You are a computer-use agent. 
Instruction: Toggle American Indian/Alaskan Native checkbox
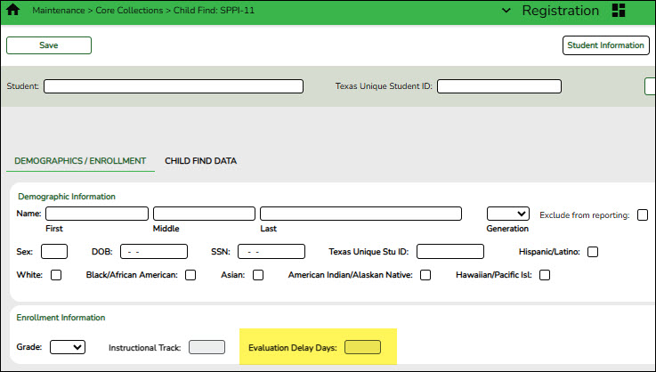coord(425,275)
